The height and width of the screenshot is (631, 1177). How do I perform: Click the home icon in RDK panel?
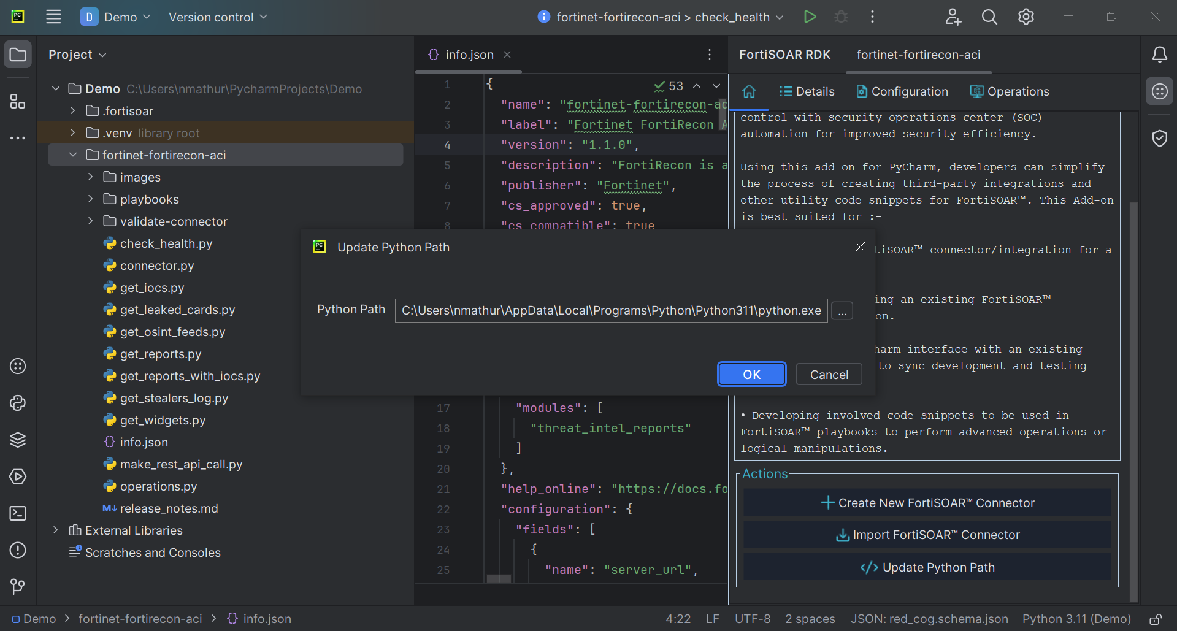[749, 92]
